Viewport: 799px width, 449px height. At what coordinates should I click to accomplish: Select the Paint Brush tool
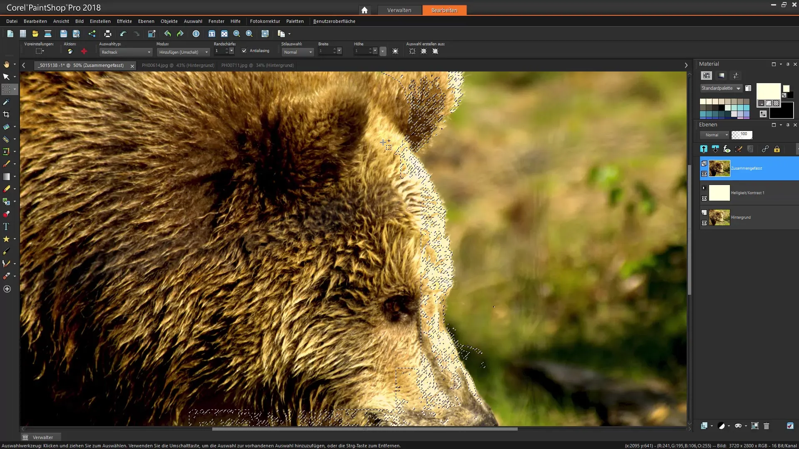[6, 164]
